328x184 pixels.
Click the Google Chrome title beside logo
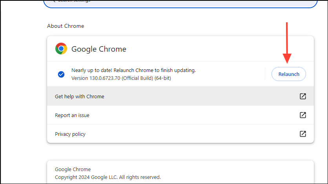tap(99, 49)
